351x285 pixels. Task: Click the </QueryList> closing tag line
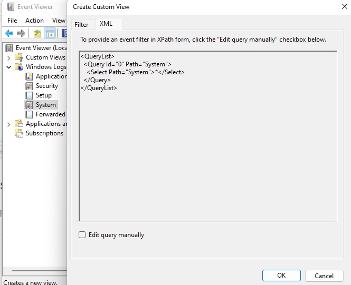[99, 88]
